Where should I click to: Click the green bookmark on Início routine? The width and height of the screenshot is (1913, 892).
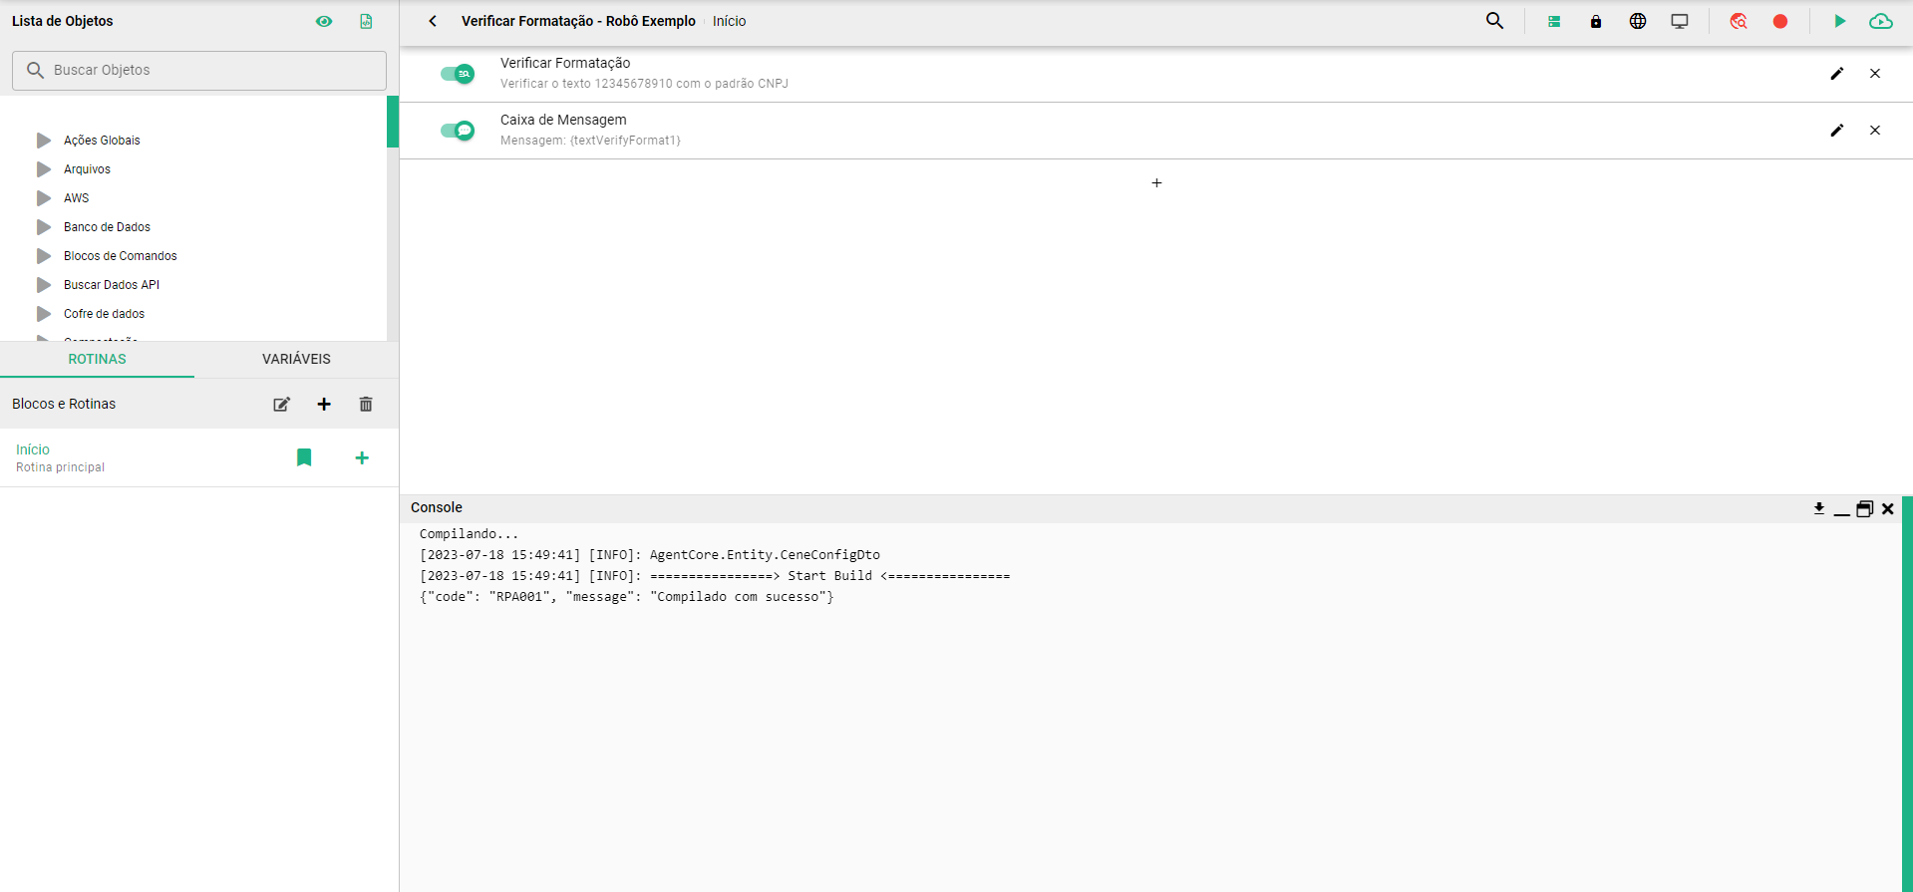point(304,457)
